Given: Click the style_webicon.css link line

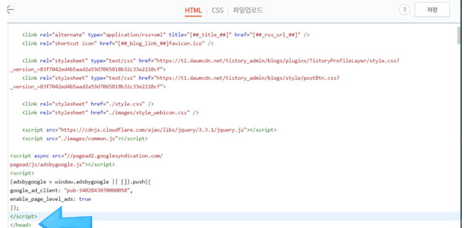Looking at the screenshot, I should [110, 112].
